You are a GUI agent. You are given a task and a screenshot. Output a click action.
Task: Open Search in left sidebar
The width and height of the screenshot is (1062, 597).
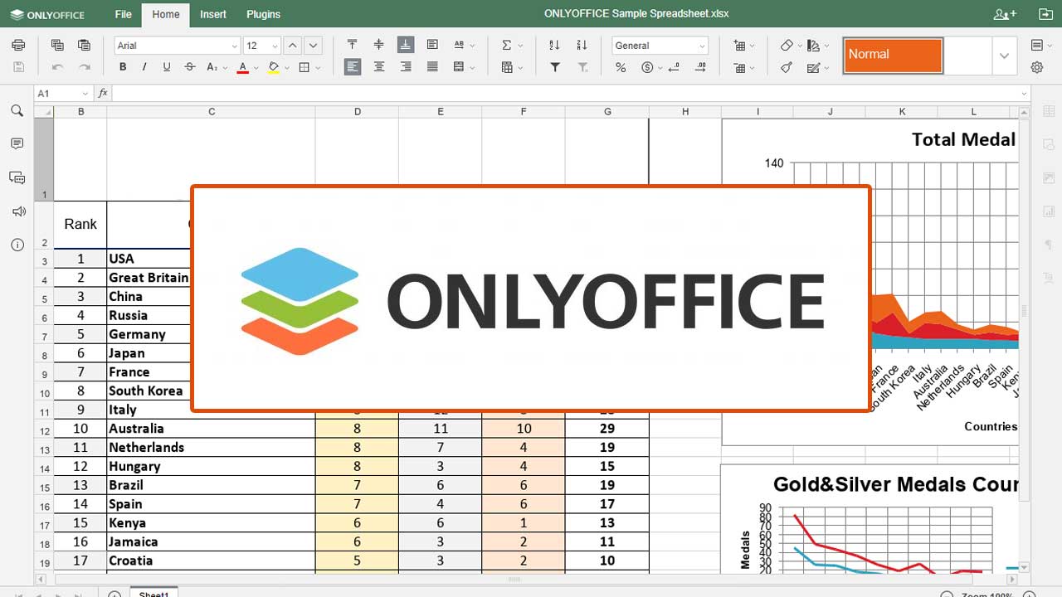pos(17,110)
